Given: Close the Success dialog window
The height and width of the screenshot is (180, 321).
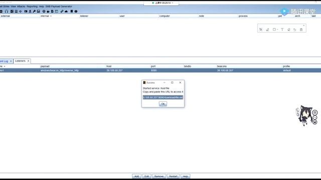Looking at the screenshot, I should click(x=180, y=82).
